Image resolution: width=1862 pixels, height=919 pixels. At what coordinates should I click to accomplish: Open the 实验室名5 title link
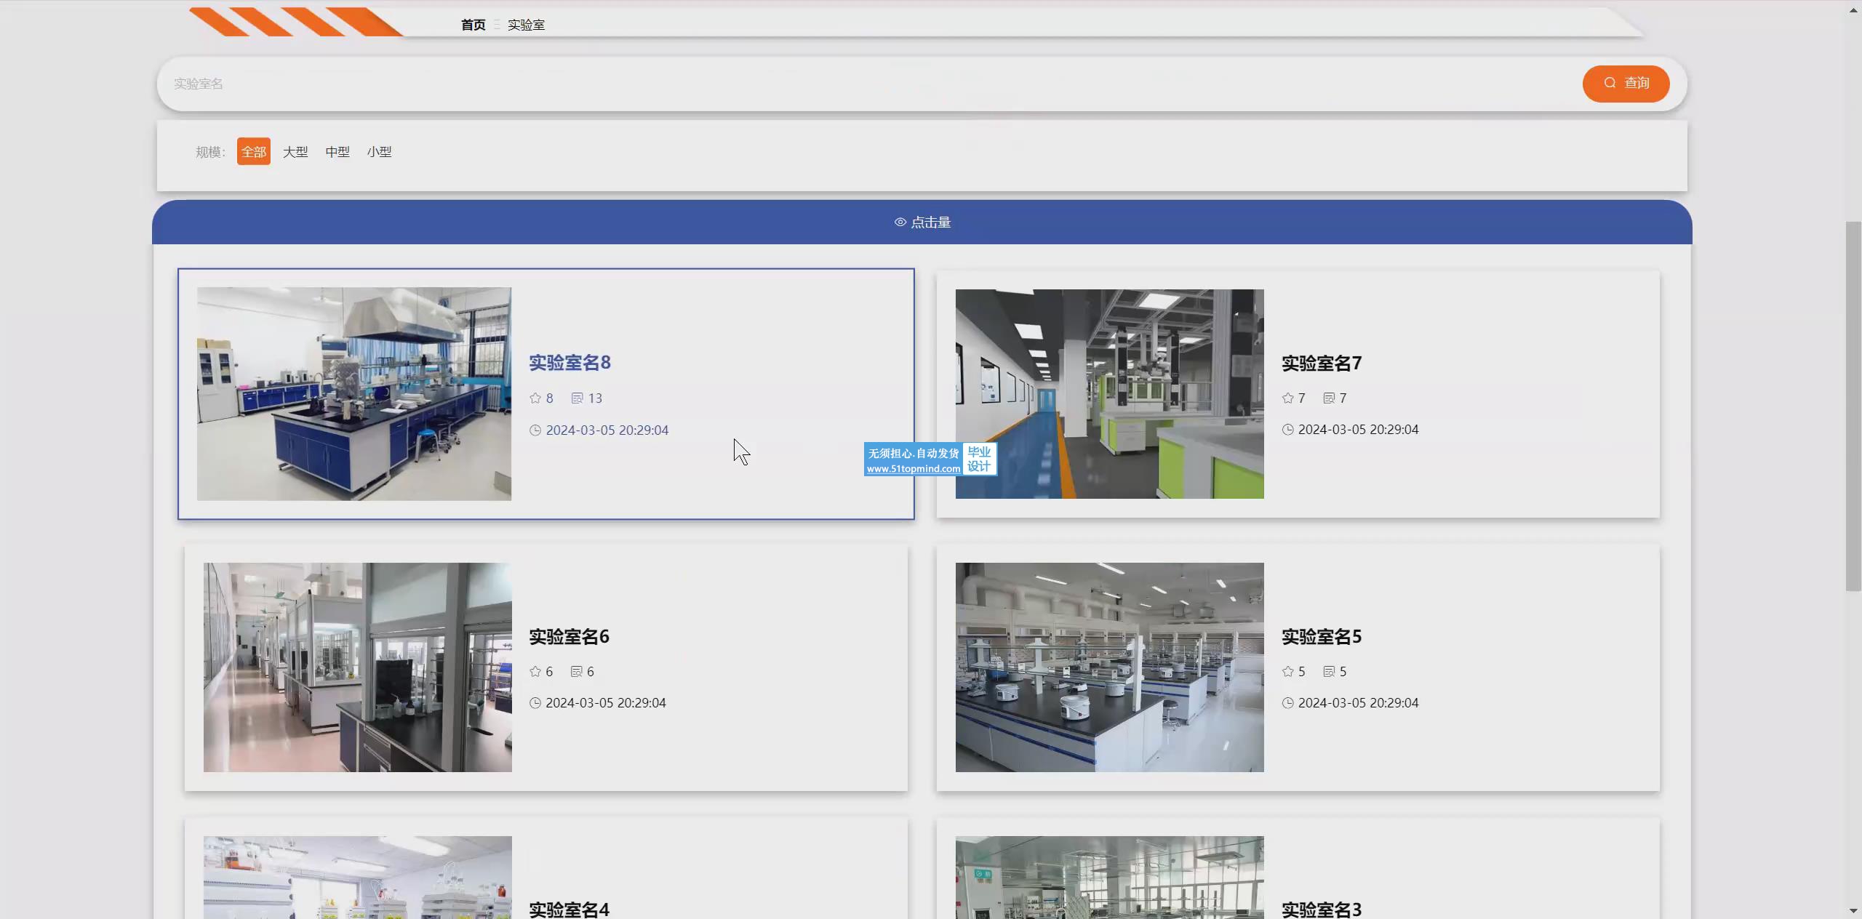coord(1322,637)
